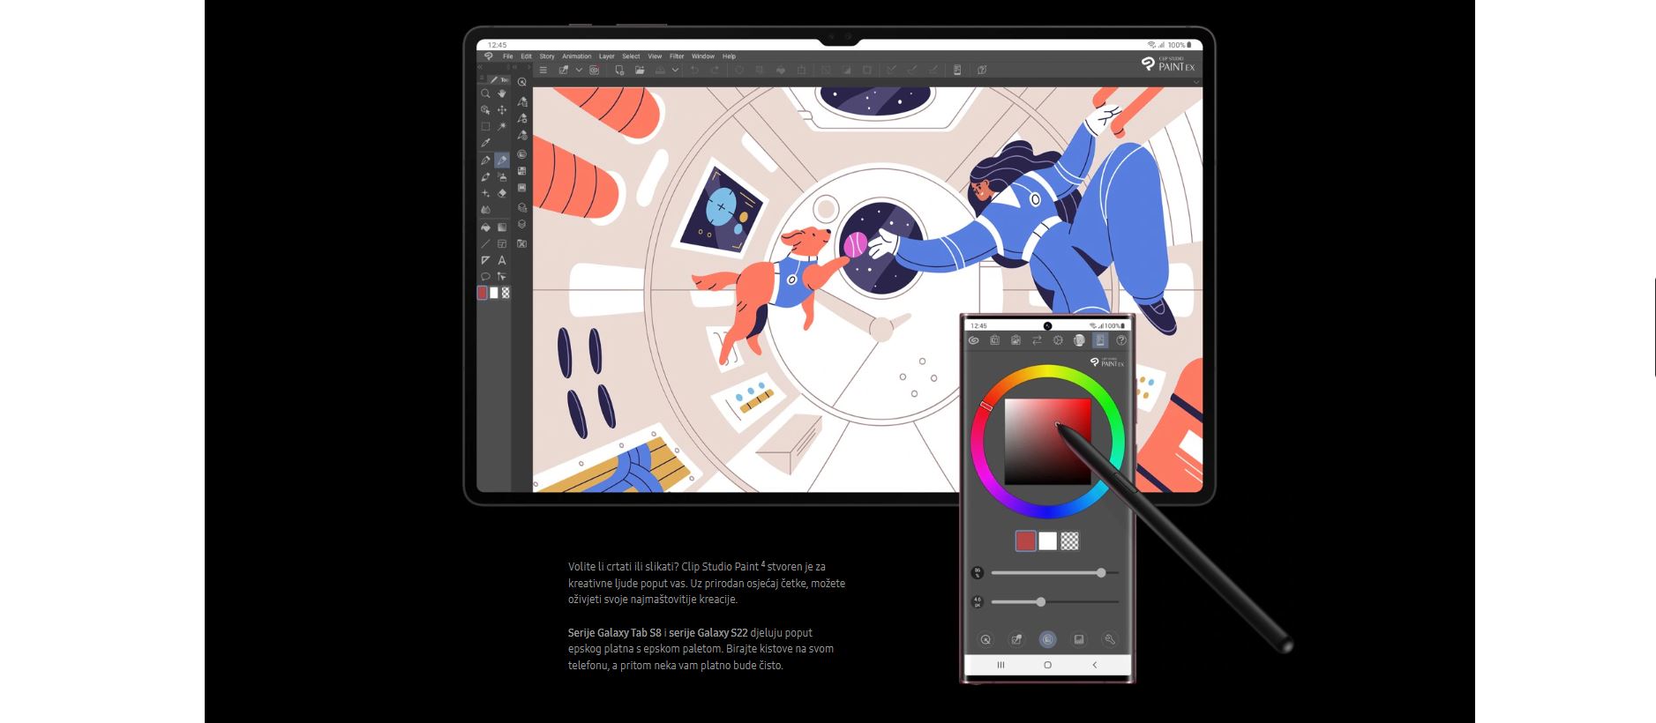Image resolution: width=1656 pixels, height=723 pixels.
Task: Open the Quick Access icon in the tablet side dock
Action: pos(522,82)
